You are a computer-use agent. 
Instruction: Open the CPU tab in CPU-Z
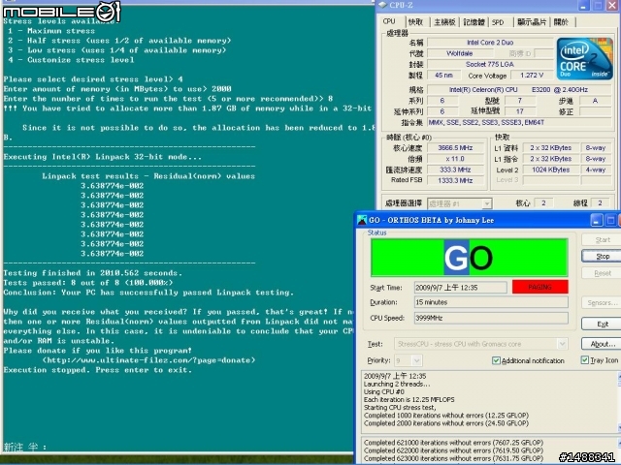(390, 21)
